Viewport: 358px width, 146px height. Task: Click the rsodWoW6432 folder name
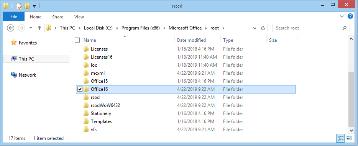tap(105, 105)
